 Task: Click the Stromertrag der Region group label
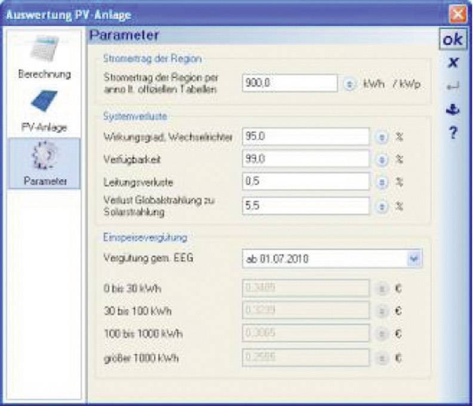pyautogui.click(x=153, y=59)
